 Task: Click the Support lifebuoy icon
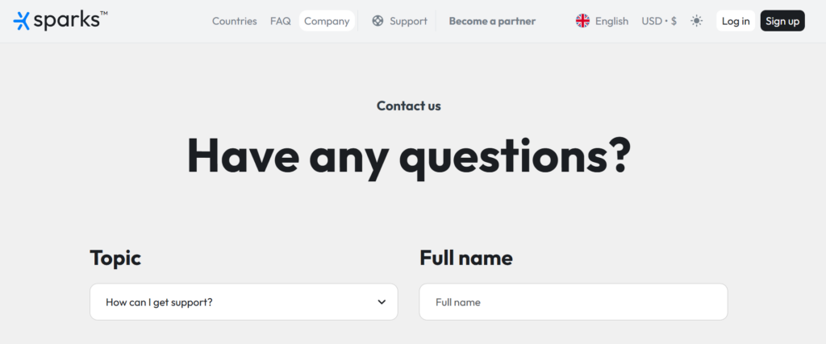point(378,21)
